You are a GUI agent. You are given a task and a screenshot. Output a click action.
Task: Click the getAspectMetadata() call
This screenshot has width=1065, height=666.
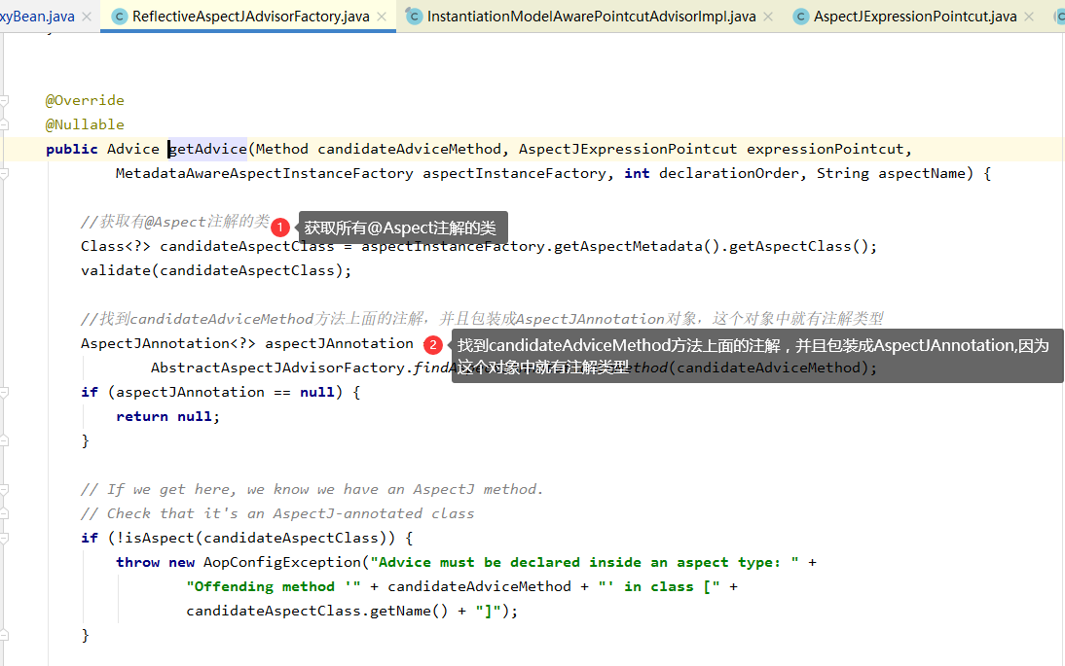(637, 246)
